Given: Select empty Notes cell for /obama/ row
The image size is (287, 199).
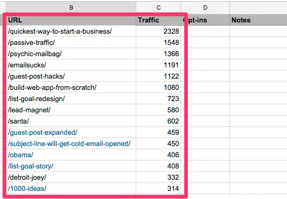Looking at the screenshot, I should (x=258, y=155).
